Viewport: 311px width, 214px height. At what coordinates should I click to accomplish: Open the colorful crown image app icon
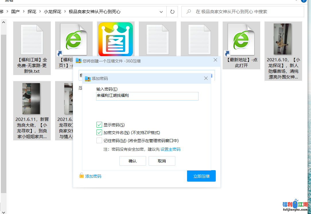116,39
